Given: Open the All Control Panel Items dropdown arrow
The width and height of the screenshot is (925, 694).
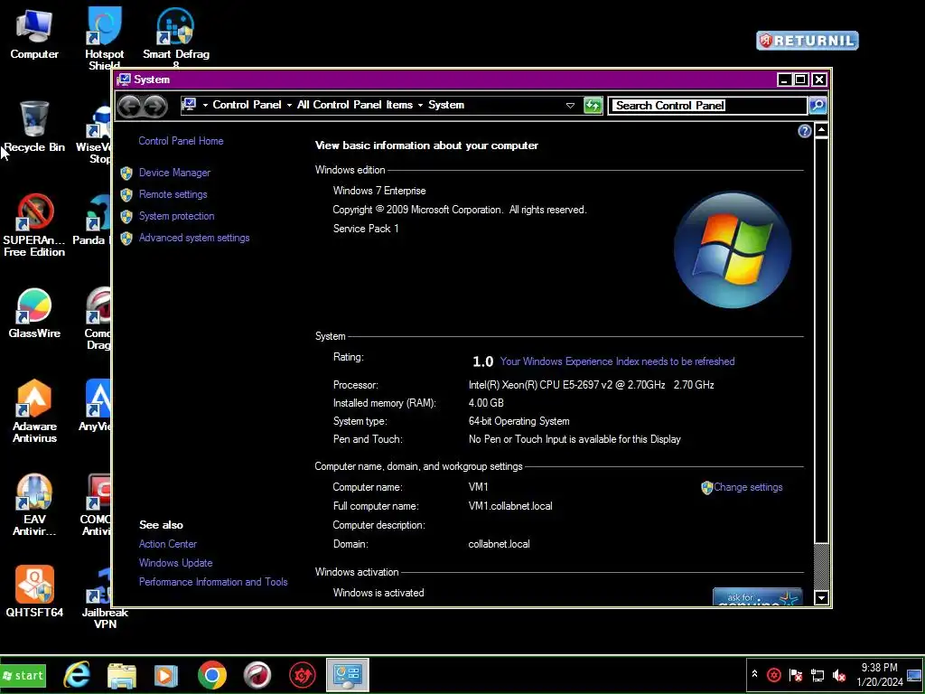Looking at the screenshot, I should click(420, 106).
